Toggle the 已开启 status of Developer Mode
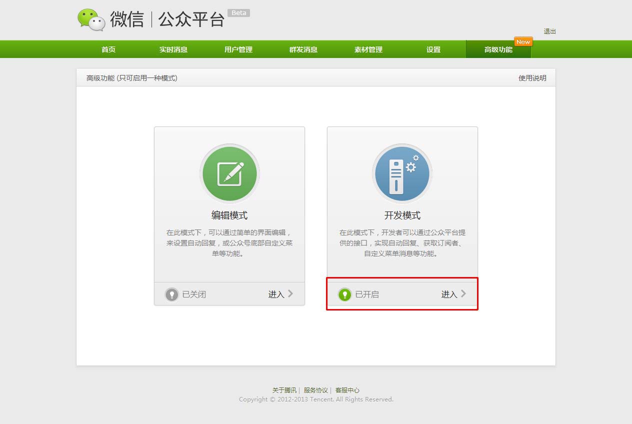This screenshot has width=632, height=424. pos(366,294)
